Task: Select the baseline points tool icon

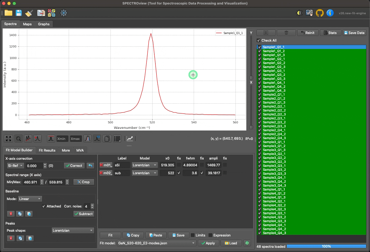Action: [28, 139]
